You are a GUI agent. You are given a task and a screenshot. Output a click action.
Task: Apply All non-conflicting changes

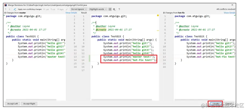click(x=53, y=9)
